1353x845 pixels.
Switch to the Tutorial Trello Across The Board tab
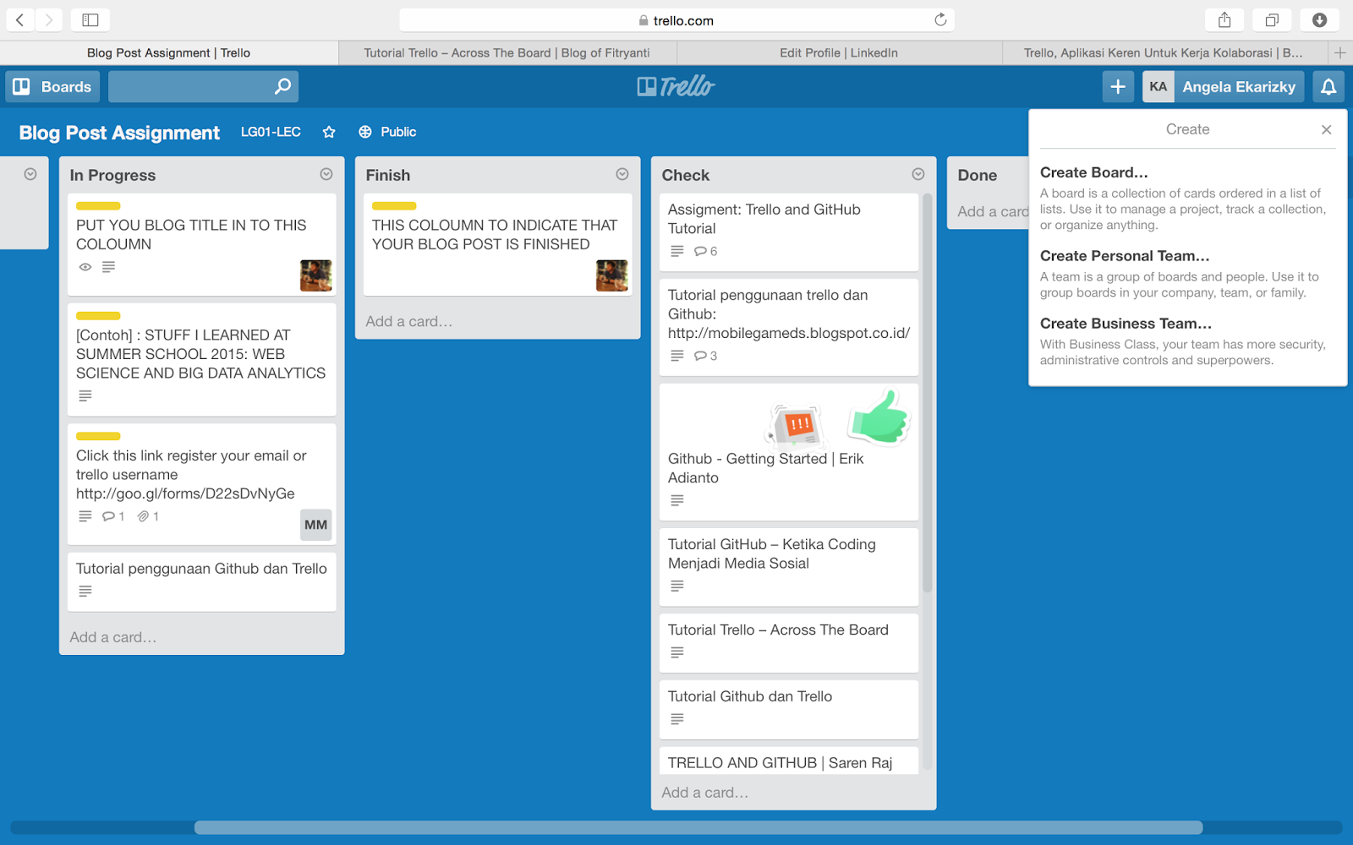tap(507, 52)
